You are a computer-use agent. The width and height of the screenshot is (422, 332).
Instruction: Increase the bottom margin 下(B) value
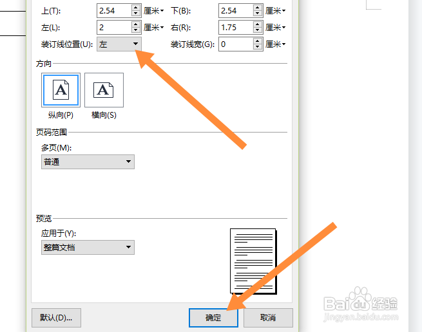click(258, 8)
